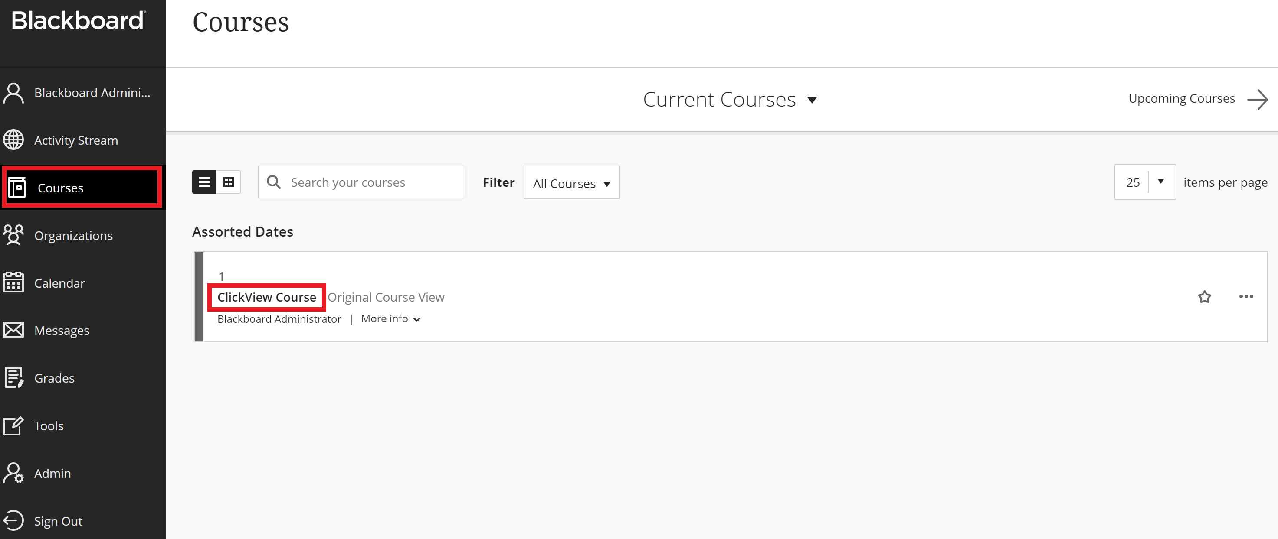Viewport: 1278px width, 539px height.
Task: Expand More info for ClickView Course
Action: 391,319
